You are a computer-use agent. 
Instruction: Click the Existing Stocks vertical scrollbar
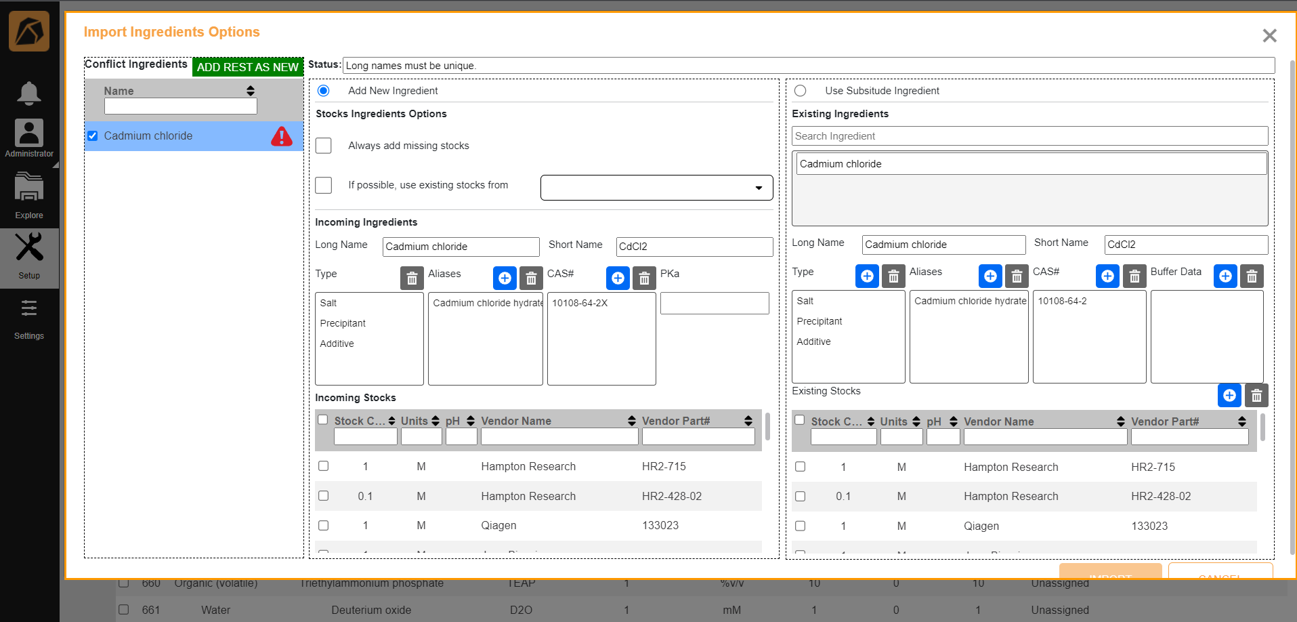tap(1262, 428)
